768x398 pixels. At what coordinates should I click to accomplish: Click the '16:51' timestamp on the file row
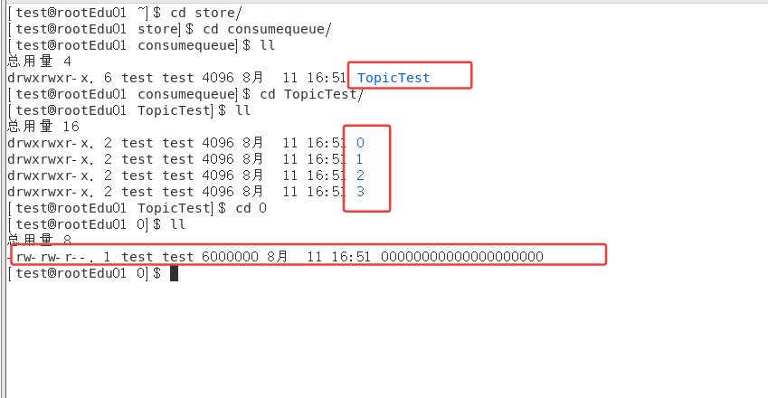352,257
